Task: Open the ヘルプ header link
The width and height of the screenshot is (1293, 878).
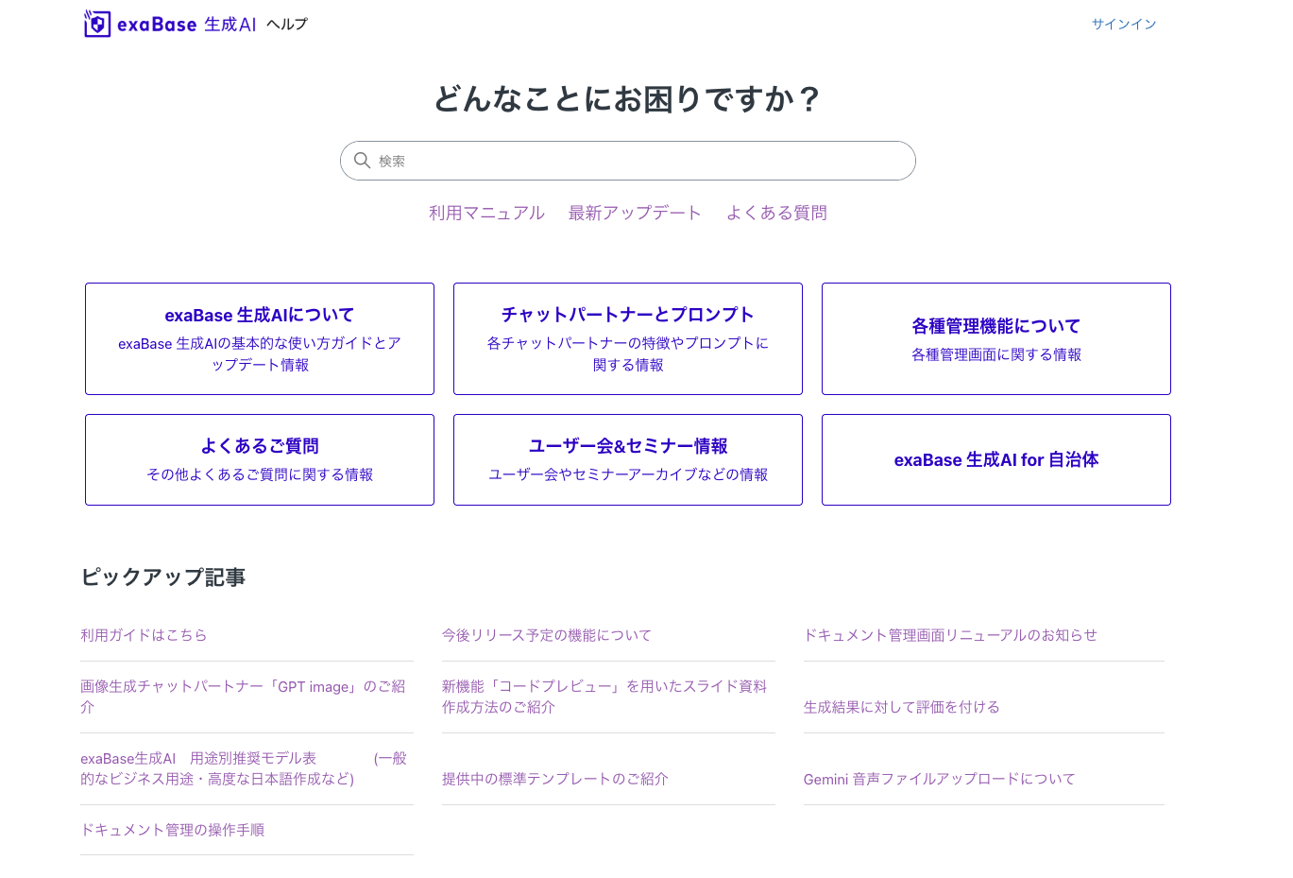Action: coord(287,24)
